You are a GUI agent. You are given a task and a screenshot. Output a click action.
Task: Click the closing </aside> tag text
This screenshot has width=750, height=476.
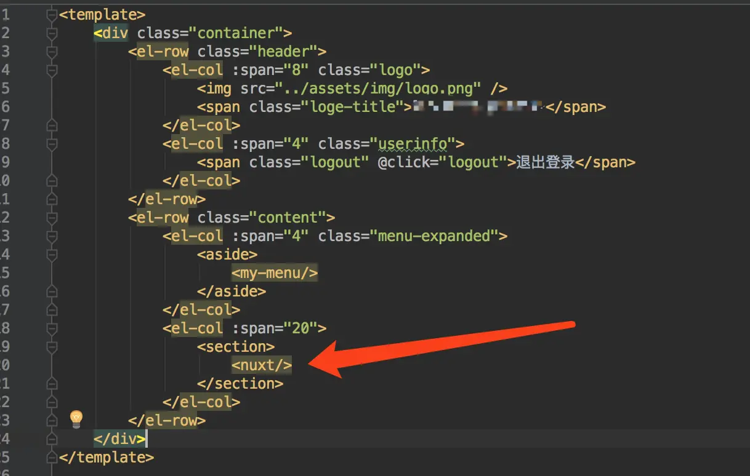(x=232, y=292)
